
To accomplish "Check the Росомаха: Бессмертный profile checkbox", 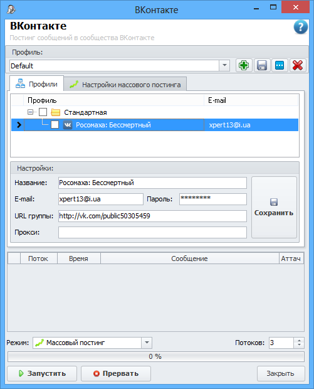I will (55, 124).
